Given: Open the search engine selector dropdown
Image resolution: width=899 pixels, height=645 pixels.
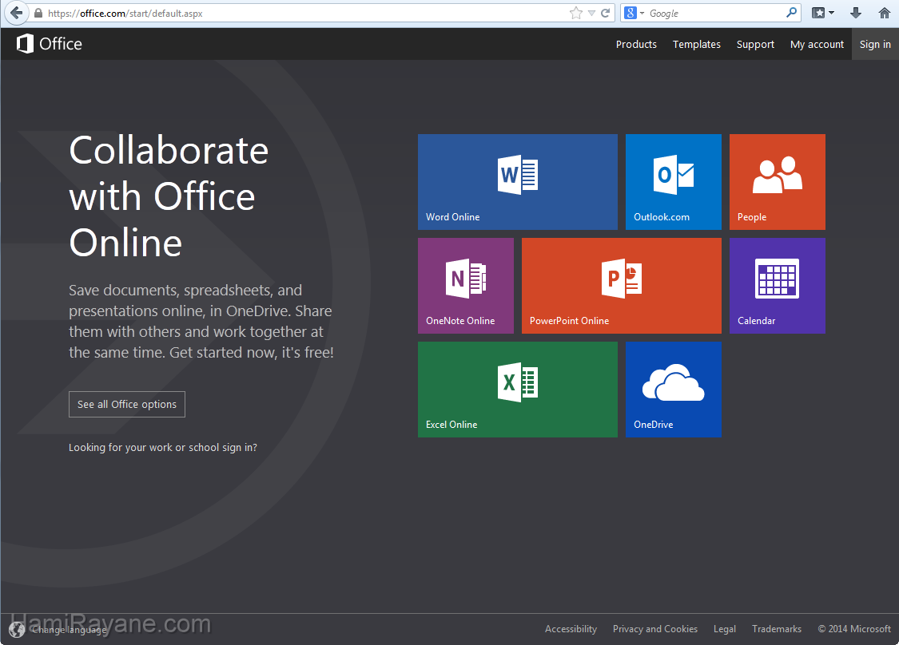Looking at the screenshot, I should point(634,13).
